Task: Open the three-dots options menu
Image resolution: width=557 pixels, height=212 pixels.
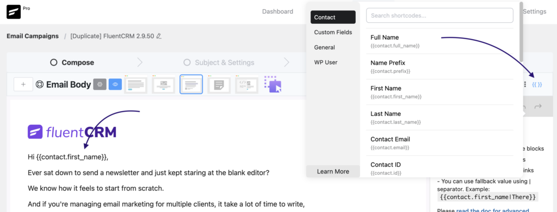Action: pos(525,85)
